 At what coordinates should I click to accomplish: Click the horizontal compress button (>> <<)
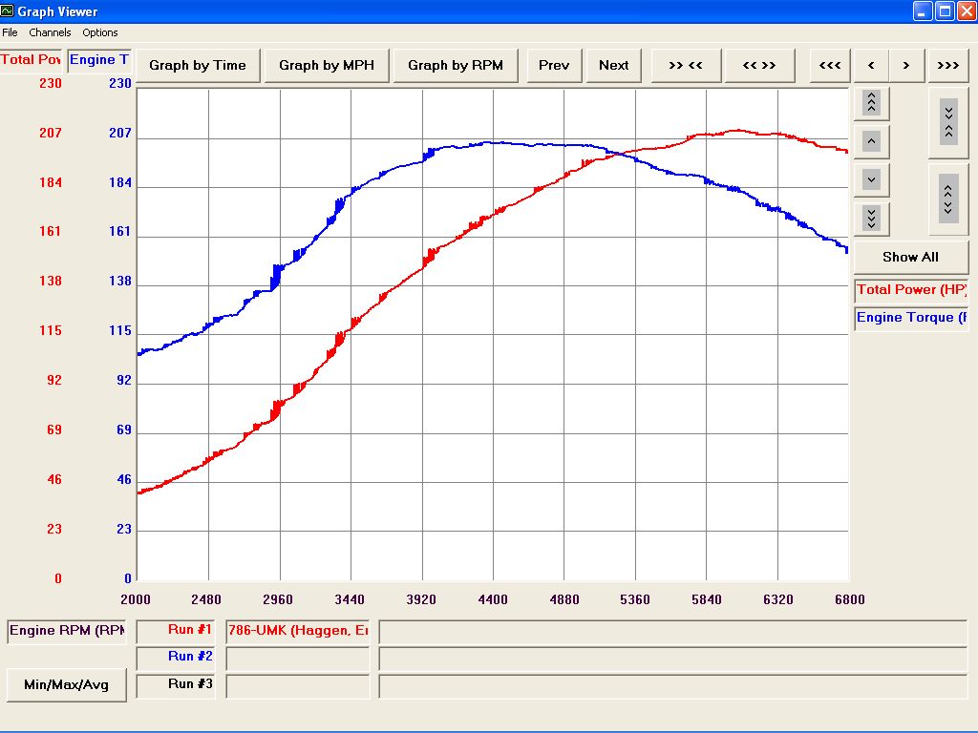coord(686,65)
